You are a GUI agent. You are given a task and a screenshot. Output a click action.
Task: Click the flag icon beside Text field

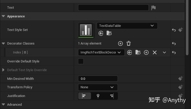click(x=153, y=8)
